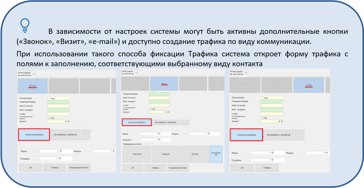Click lookup icon beside Продавец in middle panel

(x=159, y=139)
